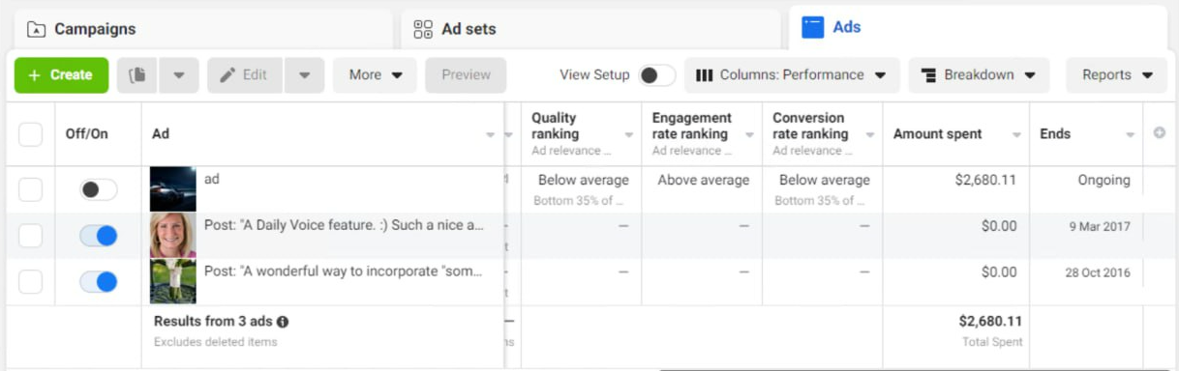Sort by the Ad column arrow
This screenshot has width=1179, height=371.
(491, 135)
